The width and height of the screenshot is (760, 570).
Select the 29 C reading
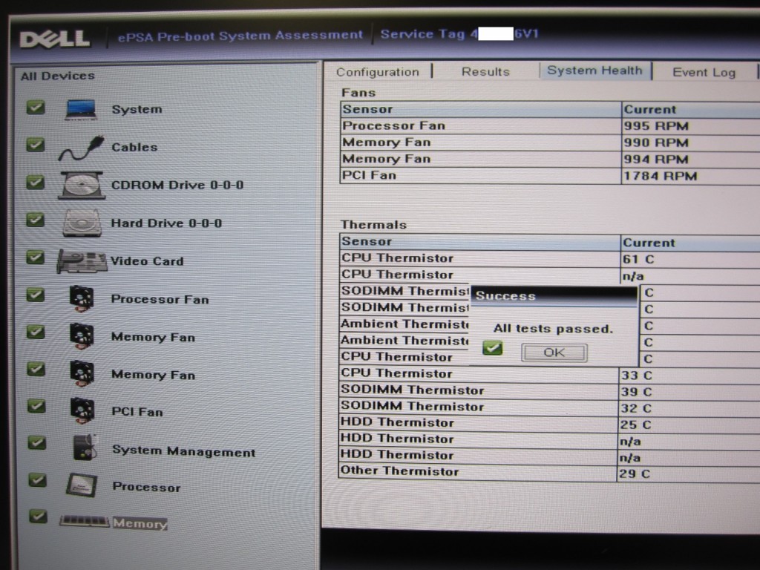point(635,474)
